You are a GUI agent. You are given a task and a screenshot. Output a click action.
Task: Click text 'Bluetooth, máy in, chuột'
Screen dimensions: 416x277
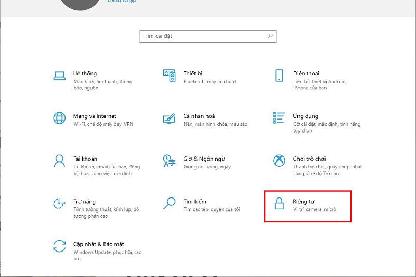[210, 82]
